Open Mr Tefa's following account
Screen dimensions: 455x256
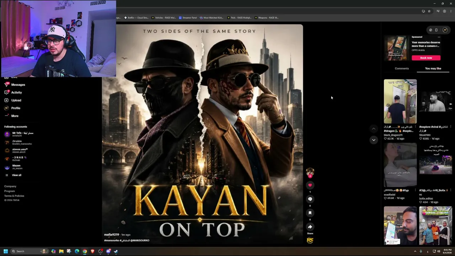tap(19, 134)
